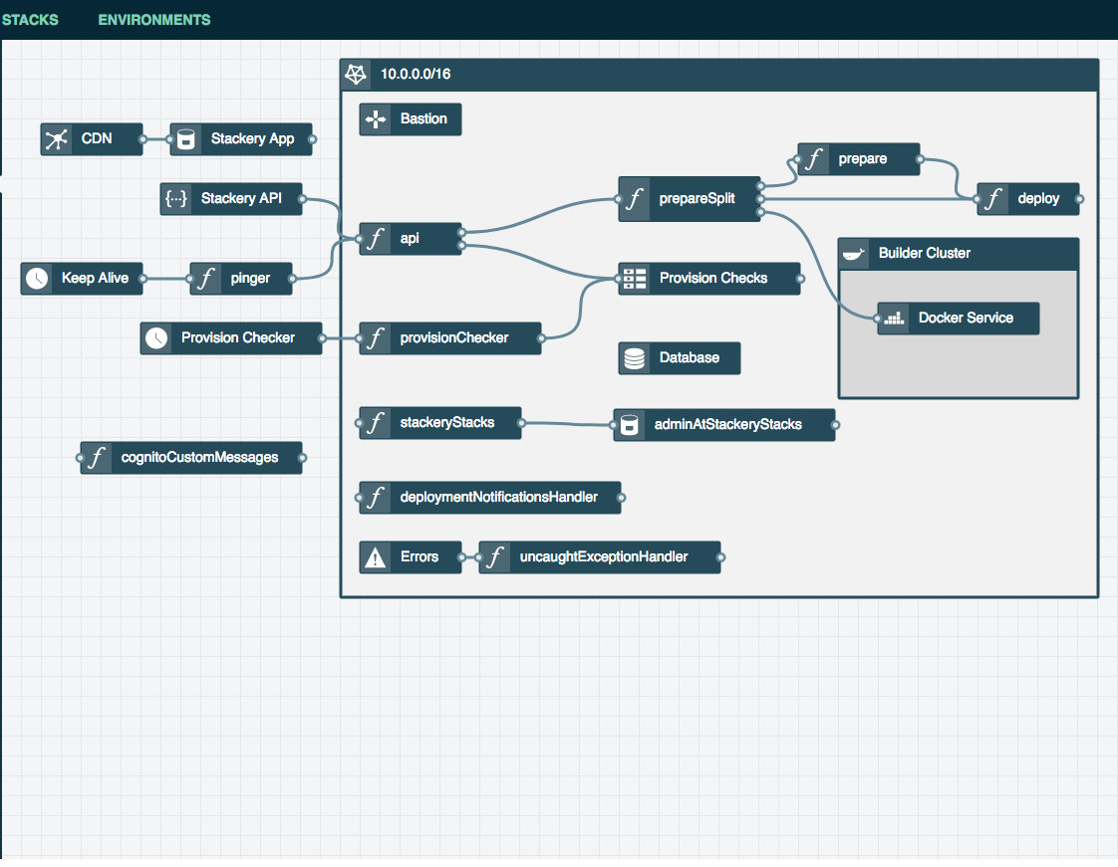
Task: Select the Stackery API node label
Action: click(x=241, y=199)
